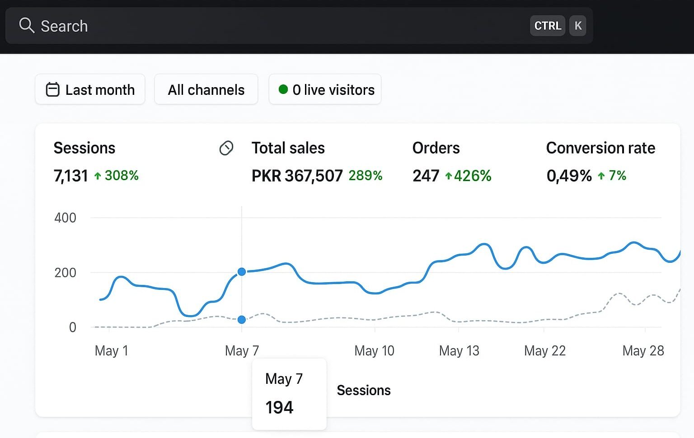The width and height of the screenshot is (694, 438).
Task: Open the 0 live visitors view
Action: (x=325, y=89)
